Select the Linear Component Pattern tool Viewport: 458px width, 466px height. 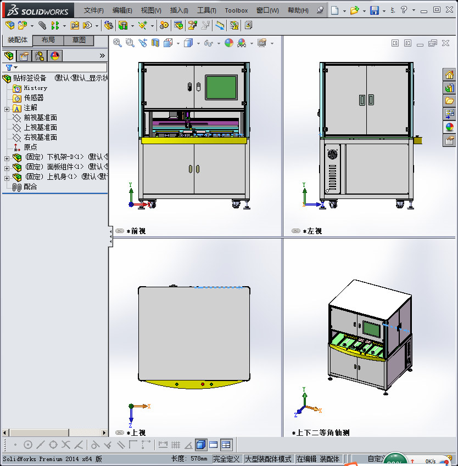(55, 26)
